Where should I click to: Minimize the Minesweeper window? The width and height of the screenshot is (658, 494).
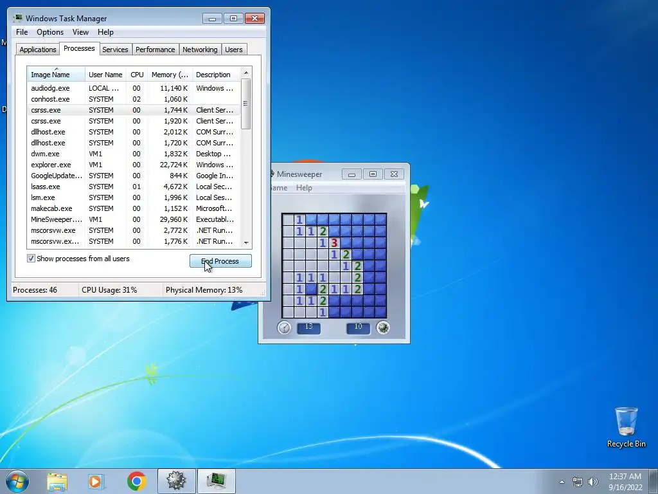pyautogui.click(x=351, y=174)
